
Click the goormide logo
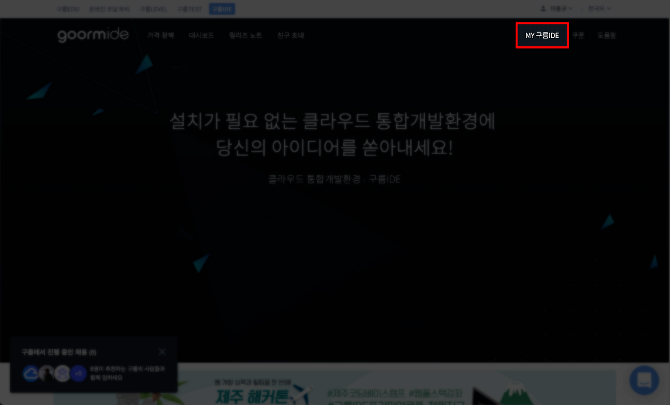(93, 35)
